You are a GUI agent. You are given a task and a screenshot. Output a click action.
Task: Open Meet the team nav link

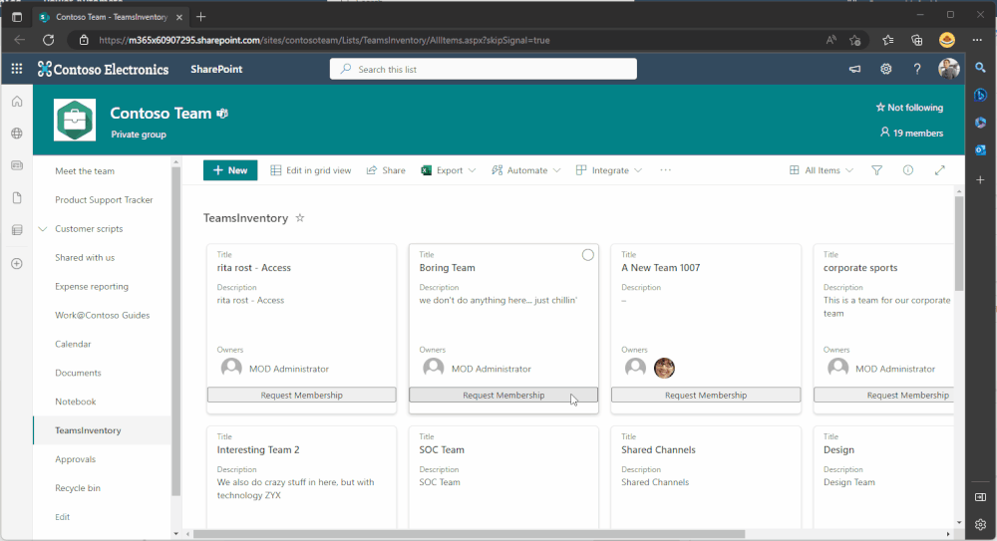pos(85,171)
